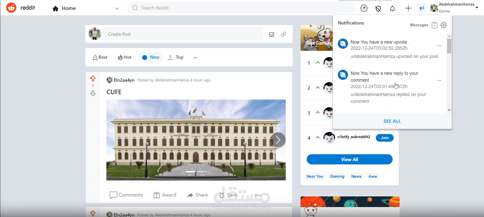
Task: Sort feed by New
Action: (151, 57)
